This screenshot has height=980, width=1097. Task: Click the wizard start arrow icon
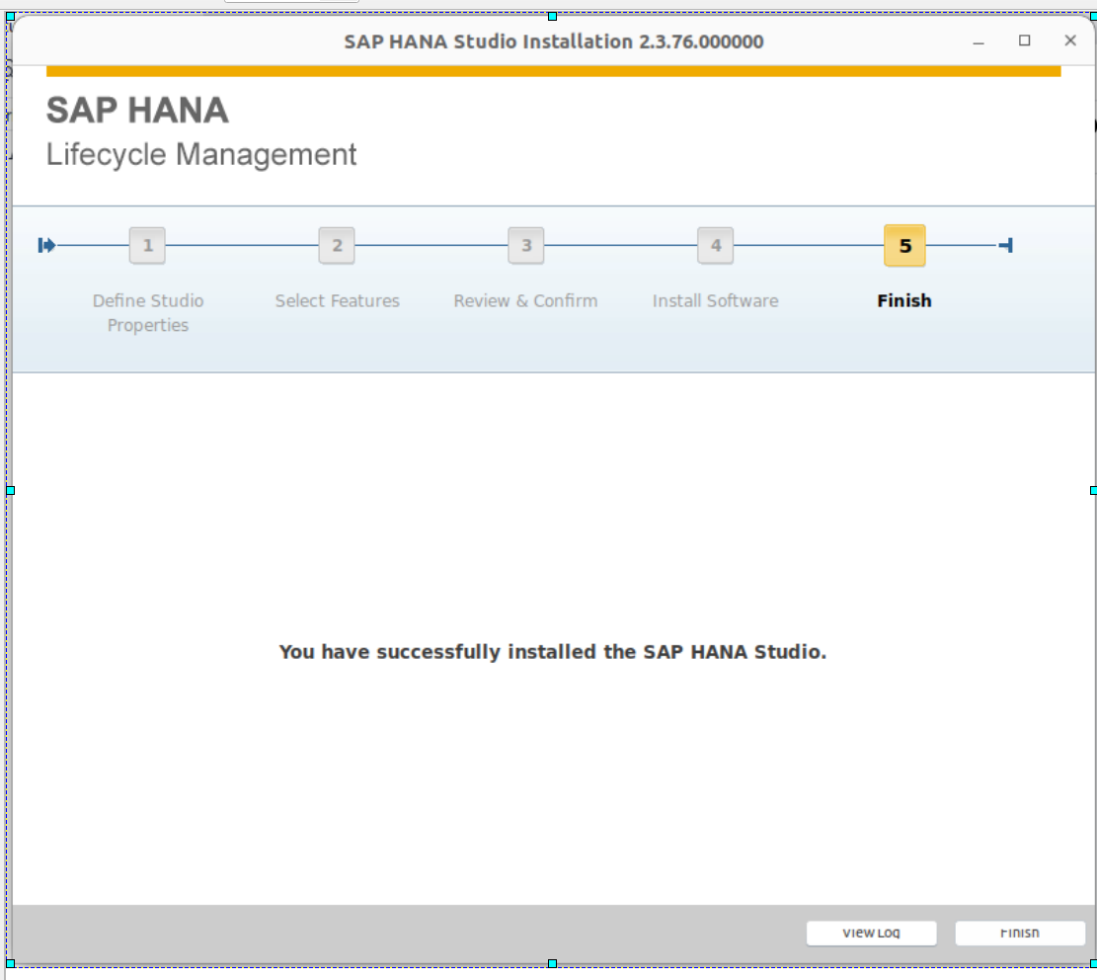[x=46, y=246]
